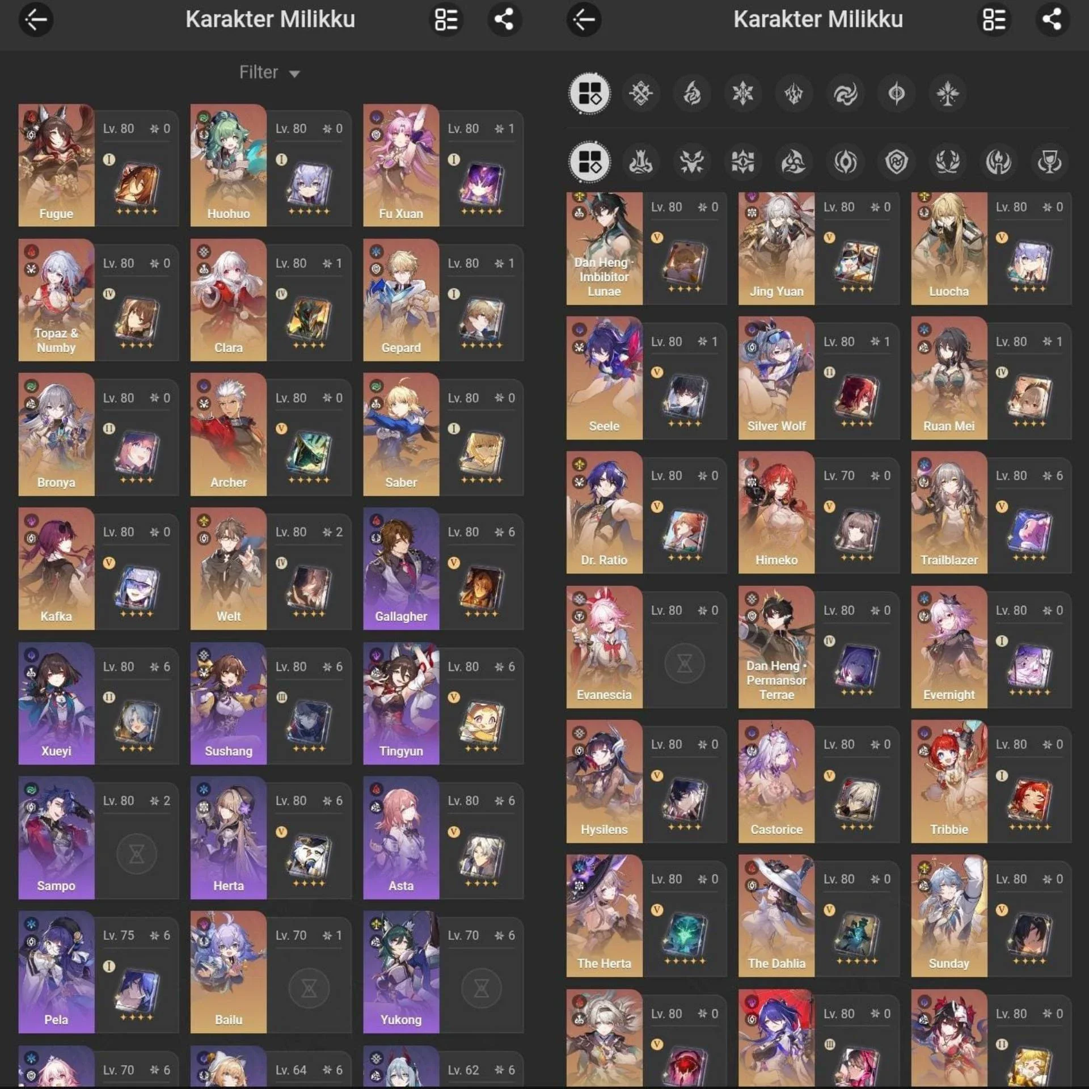Filter by Harmony path icon

[x=794, y=162]
